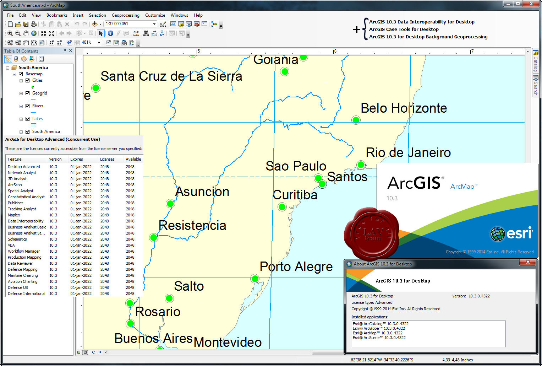Click the Cities green point symbol
542x366 pixels.
point(33,87)
